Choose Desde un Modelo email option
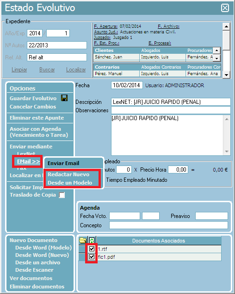This screenshot has width=235, height=294. (x=70, y=183)
